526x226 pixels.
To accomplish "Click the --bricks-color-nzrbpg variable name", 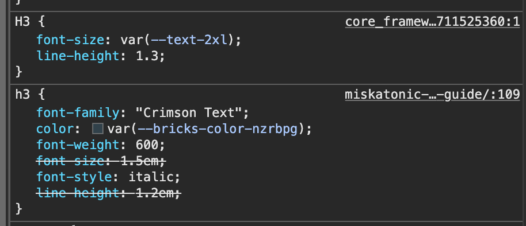I will coord(217,128).
